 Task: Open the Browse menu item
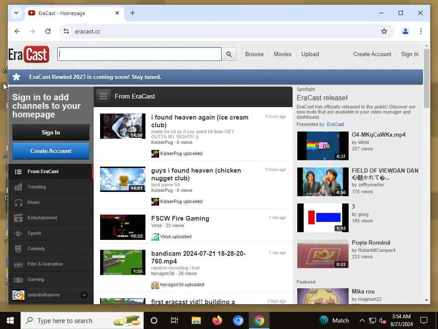click(x=254, y=54)
